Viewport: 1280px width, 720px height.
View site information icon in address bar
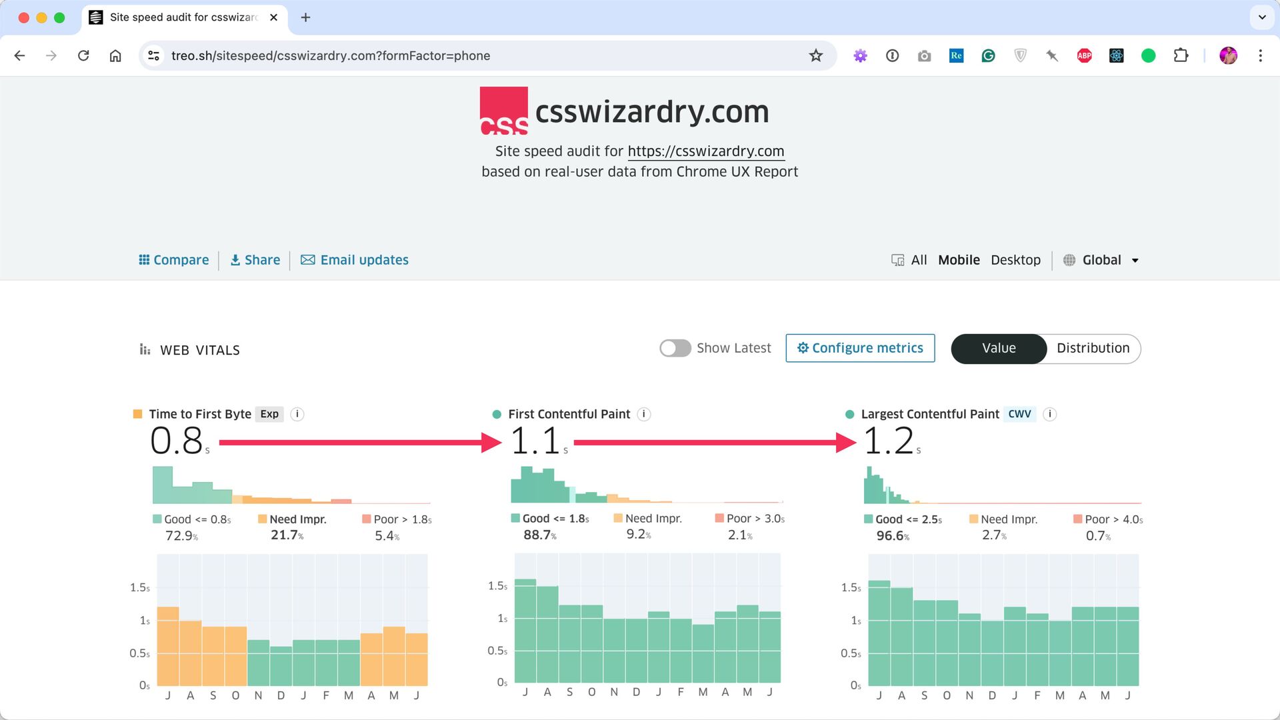click(154, 56)
